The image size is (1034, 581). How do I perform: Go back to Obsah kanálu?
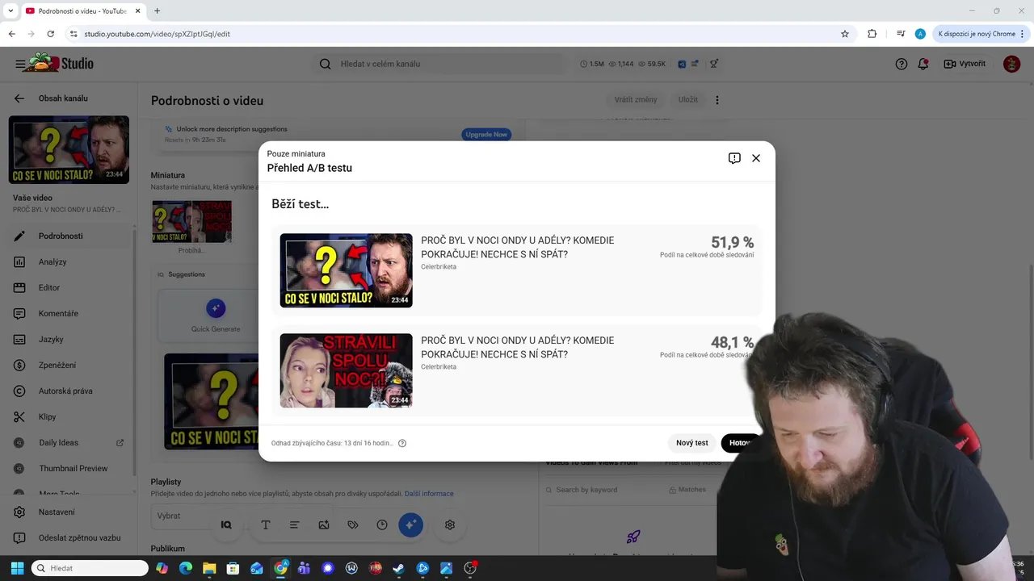pos(19,98)
